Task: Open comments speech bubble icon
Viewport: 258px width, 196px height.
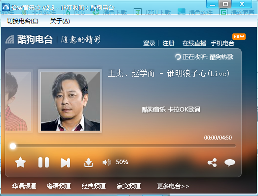Action: (x=230, y=163)
